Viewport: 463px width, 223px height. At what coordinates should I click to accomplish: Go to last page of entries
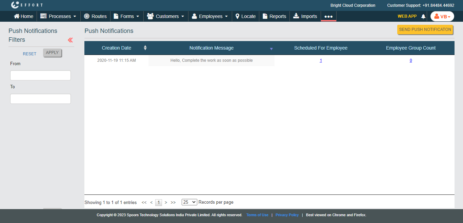pos(173,202)
